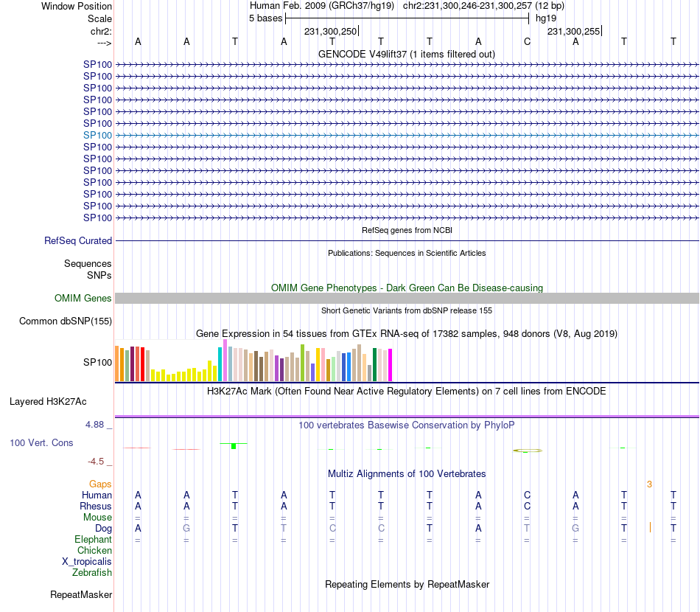Select the Common dbSNP(155) track label

pyautogui.click(x=66, y=321)
